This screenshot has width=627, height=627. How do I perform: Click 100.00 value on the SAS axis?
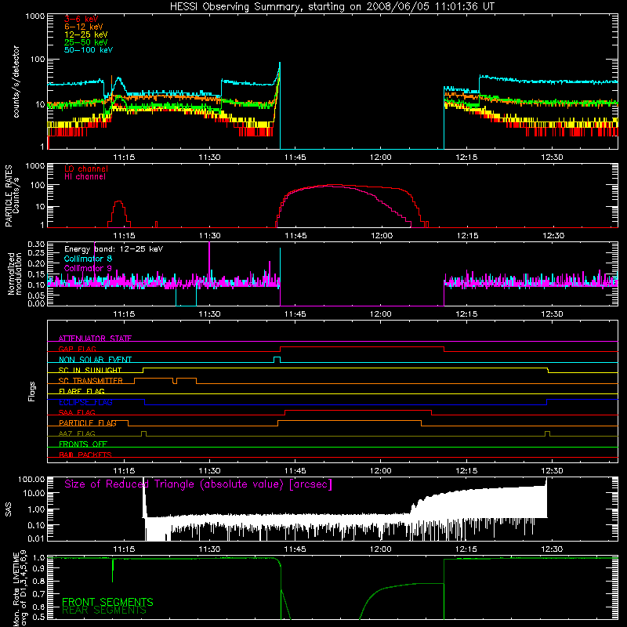coord(31,480)
